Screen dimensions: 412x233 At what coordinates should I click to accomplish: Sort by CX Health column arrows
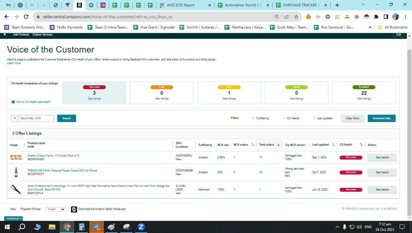click(361, 145)
